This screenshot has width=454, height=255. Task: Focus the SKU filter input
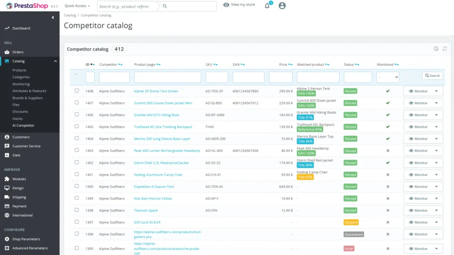pyautogui.click(x=216, y=77)
